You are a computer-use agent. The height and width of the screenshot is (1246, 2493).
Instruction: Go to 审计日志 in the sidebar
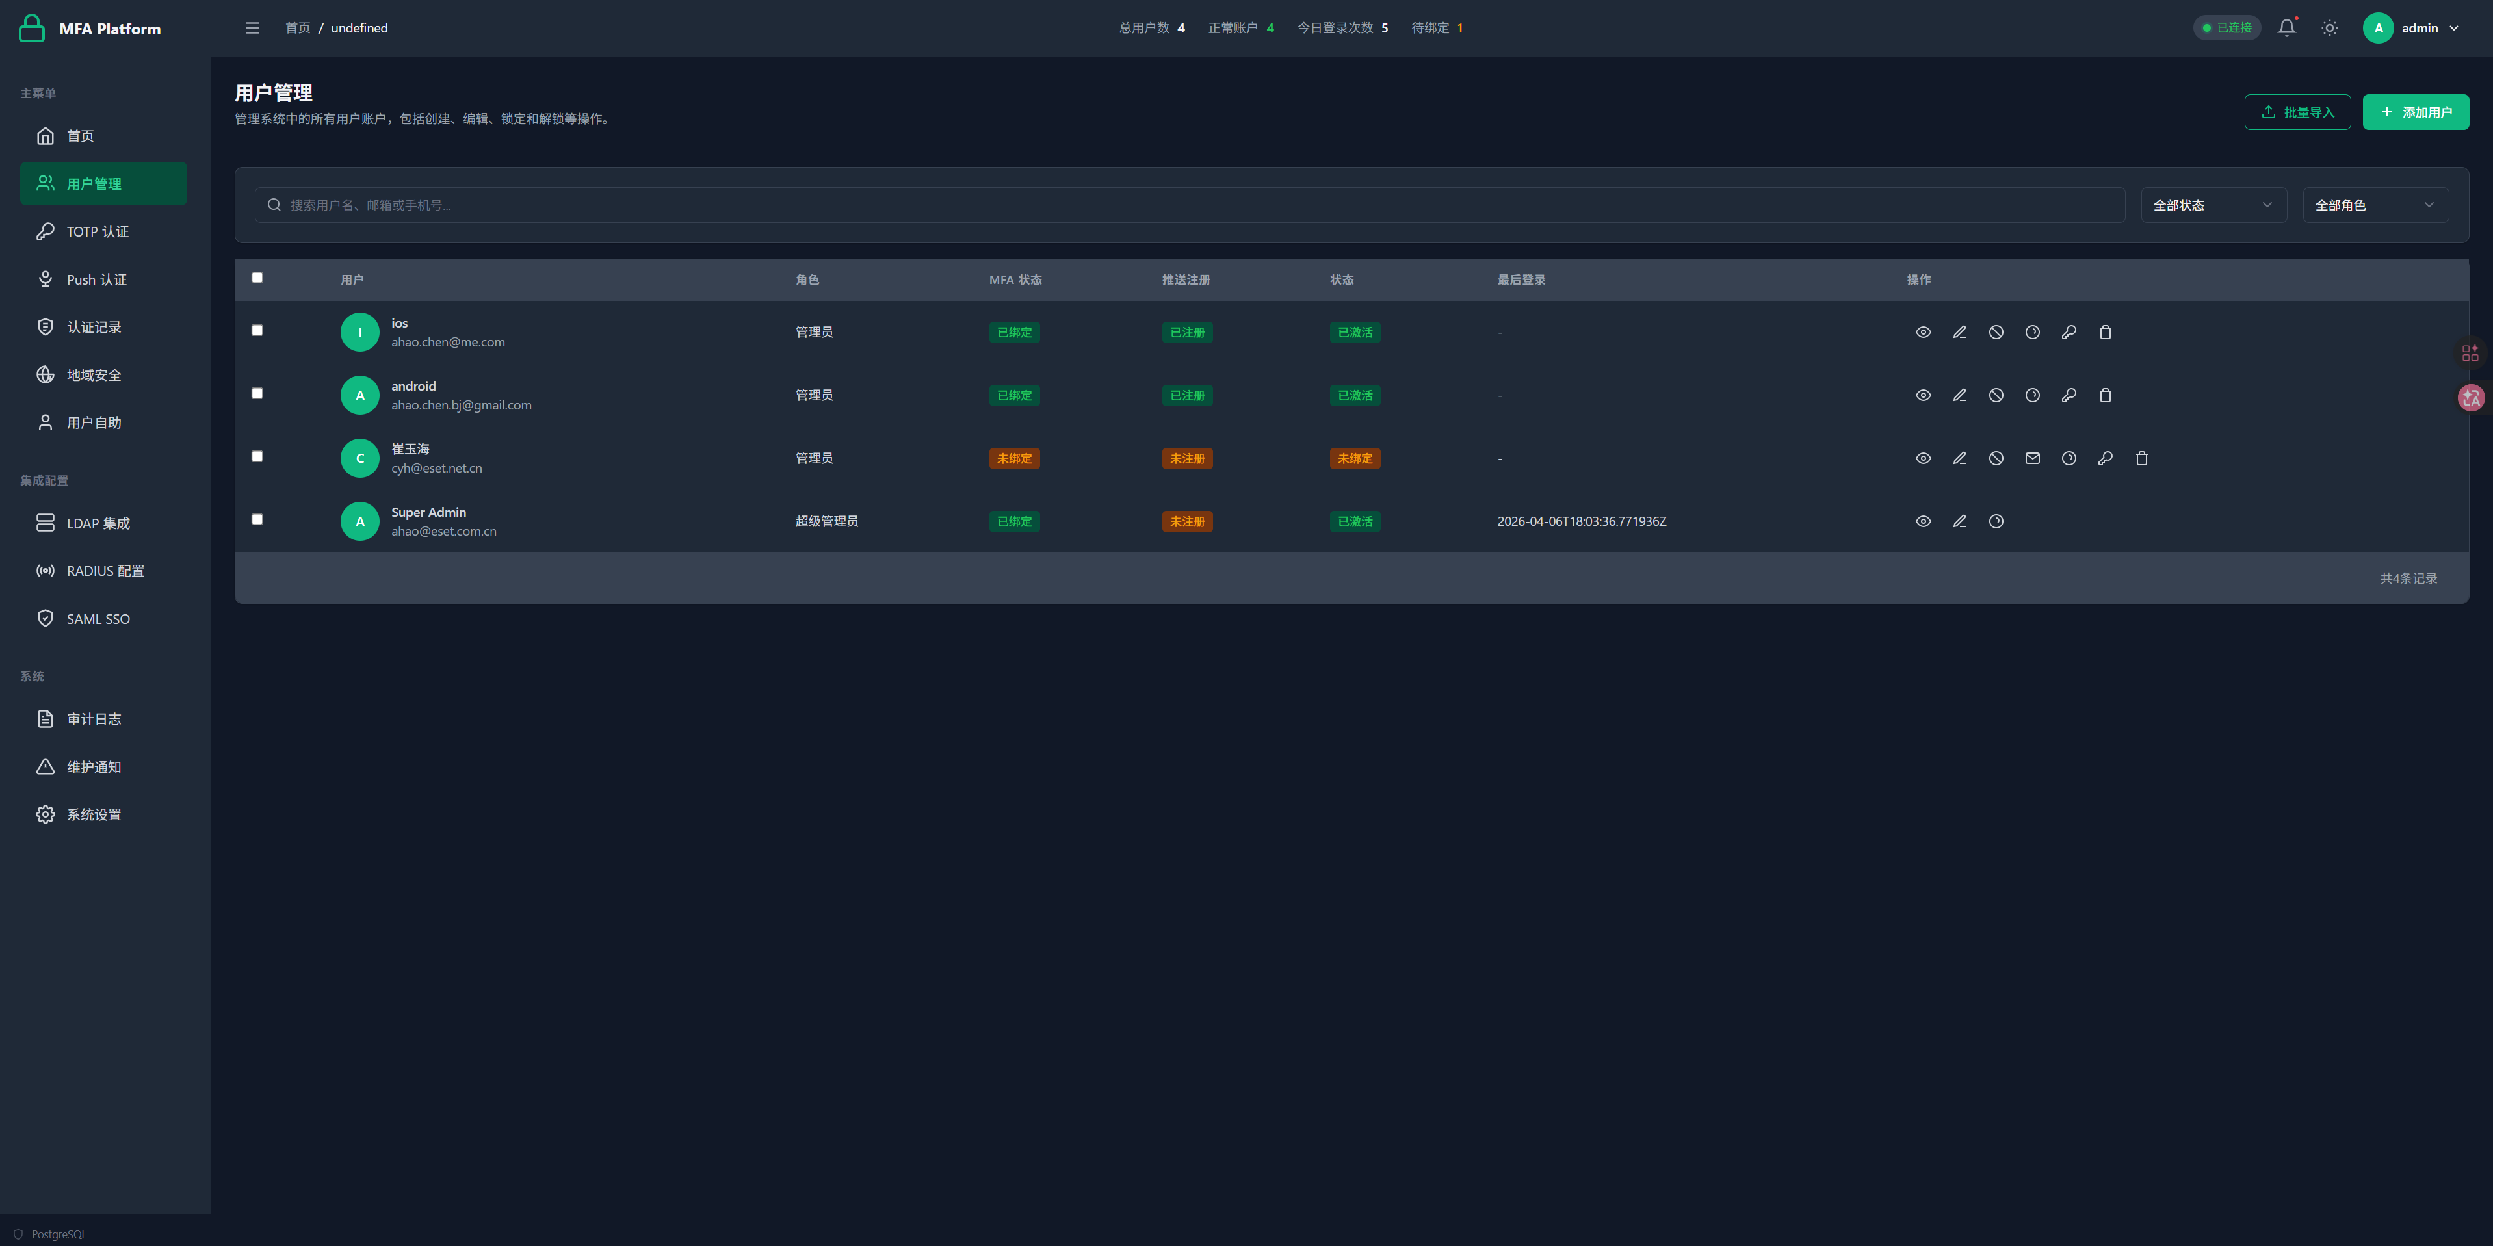point(94,720)
